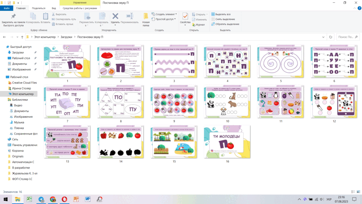Click Invert selection (Обратить выделение)
The width and height of the screenshot is (362, 204).
point(225,24)
